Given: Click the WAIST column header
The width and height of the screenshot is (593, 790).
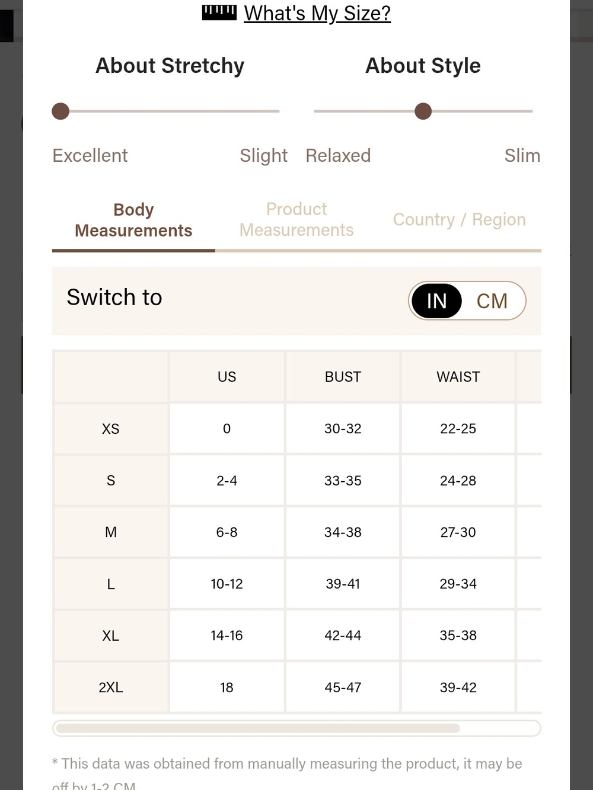Looking at the screenshot, I should tap(458, 377).
